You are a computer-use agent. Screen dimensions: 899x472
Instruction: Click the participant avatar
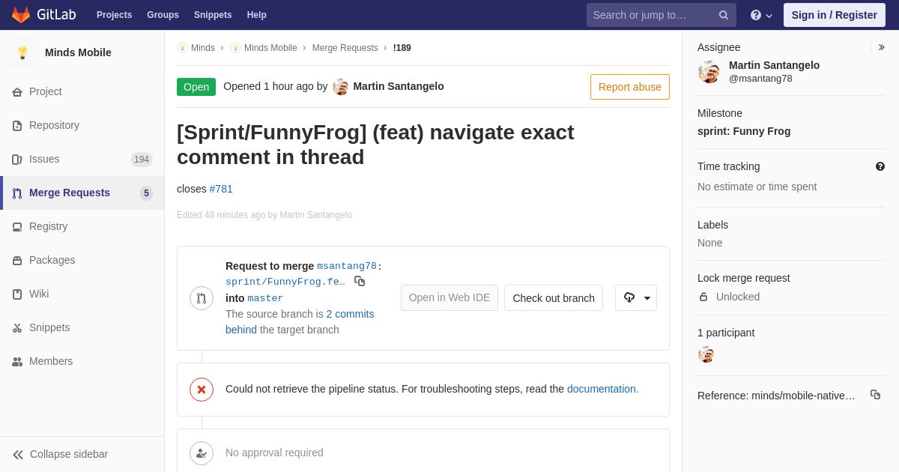(x=706, y=354)
